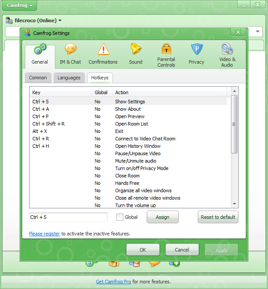Click the Apply button
This screenshot has height=289, width=268.
coord(221,250)
